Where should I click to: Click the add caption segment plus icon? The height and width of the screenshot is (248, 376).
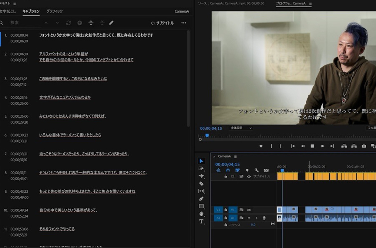click(x=79, y=23)
